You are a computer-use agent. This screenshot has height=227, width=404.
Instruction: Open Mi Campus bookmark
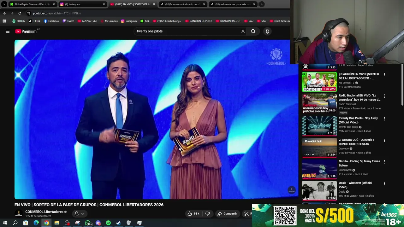pyautogui.click(x=109, y=21)
